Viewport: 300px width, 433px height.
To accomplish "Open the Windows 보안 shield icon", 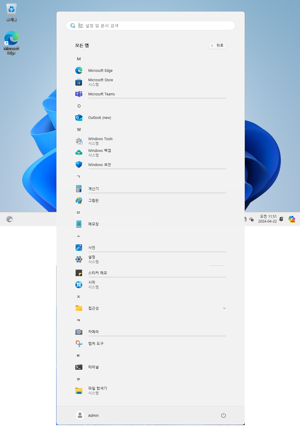I will [79, 165].
